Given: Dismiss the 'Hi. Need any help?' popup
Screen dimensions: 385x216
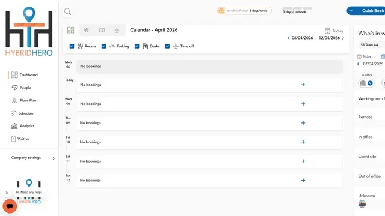Looking at the screenshot, I should click(x=7, y=193).
